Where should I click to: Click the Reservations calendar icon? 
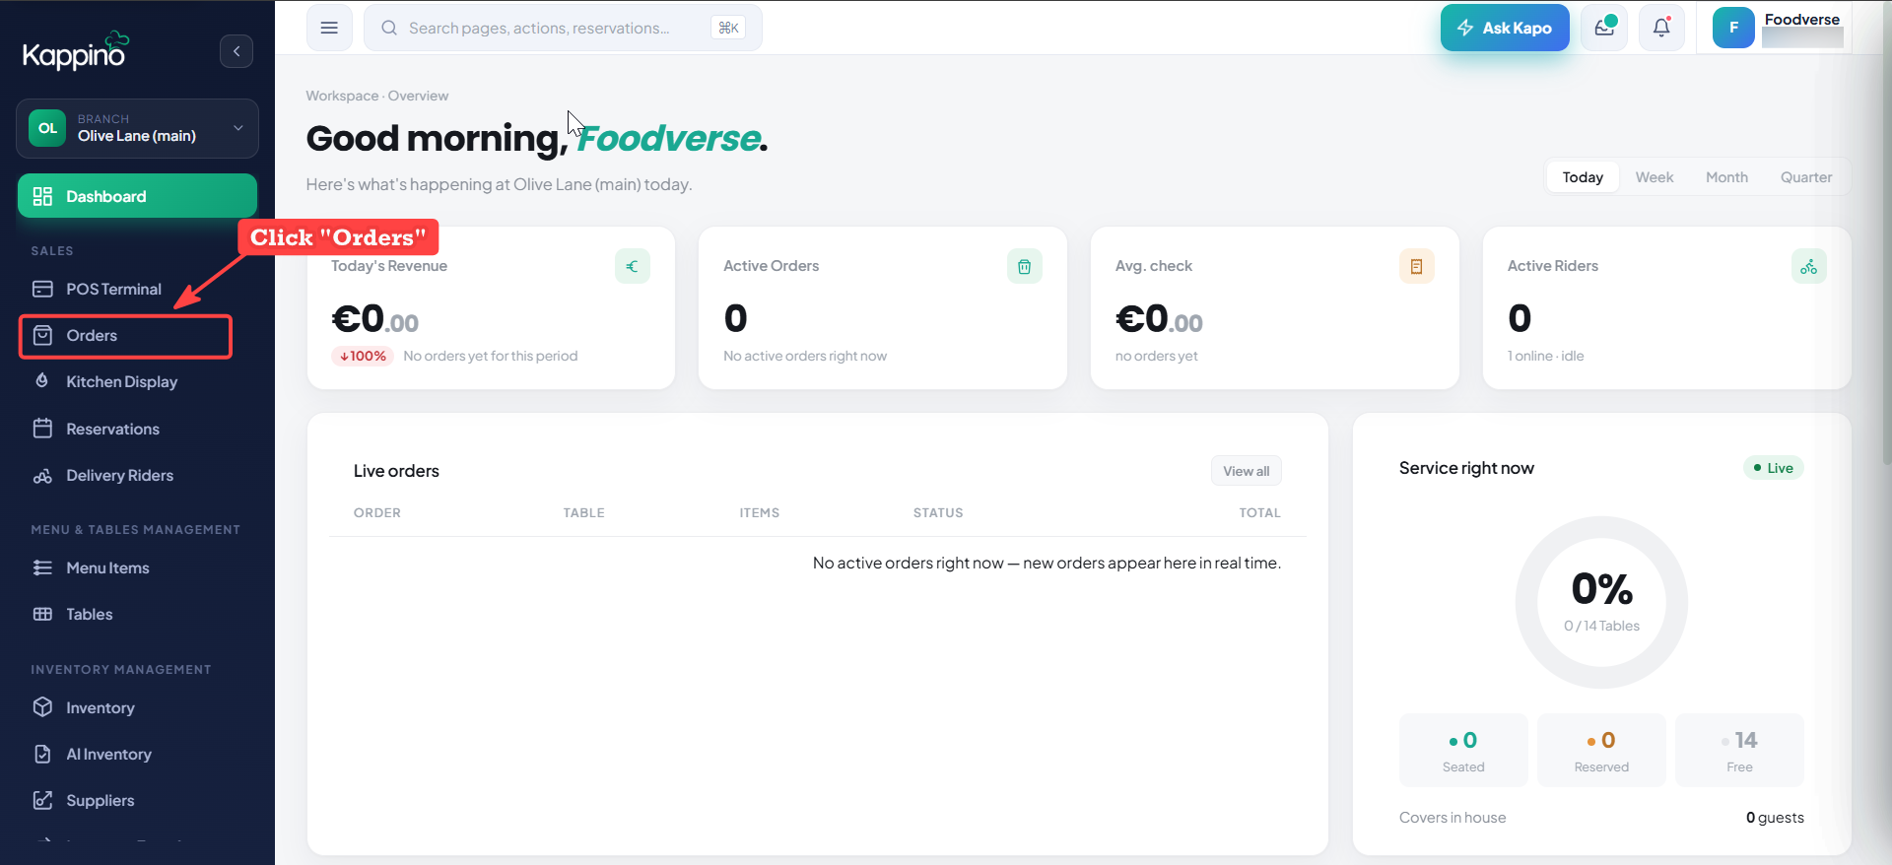coord(42,429)
